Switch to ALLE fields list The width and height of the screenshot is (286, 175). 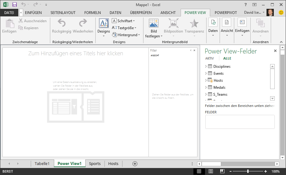tap(227, 58)
